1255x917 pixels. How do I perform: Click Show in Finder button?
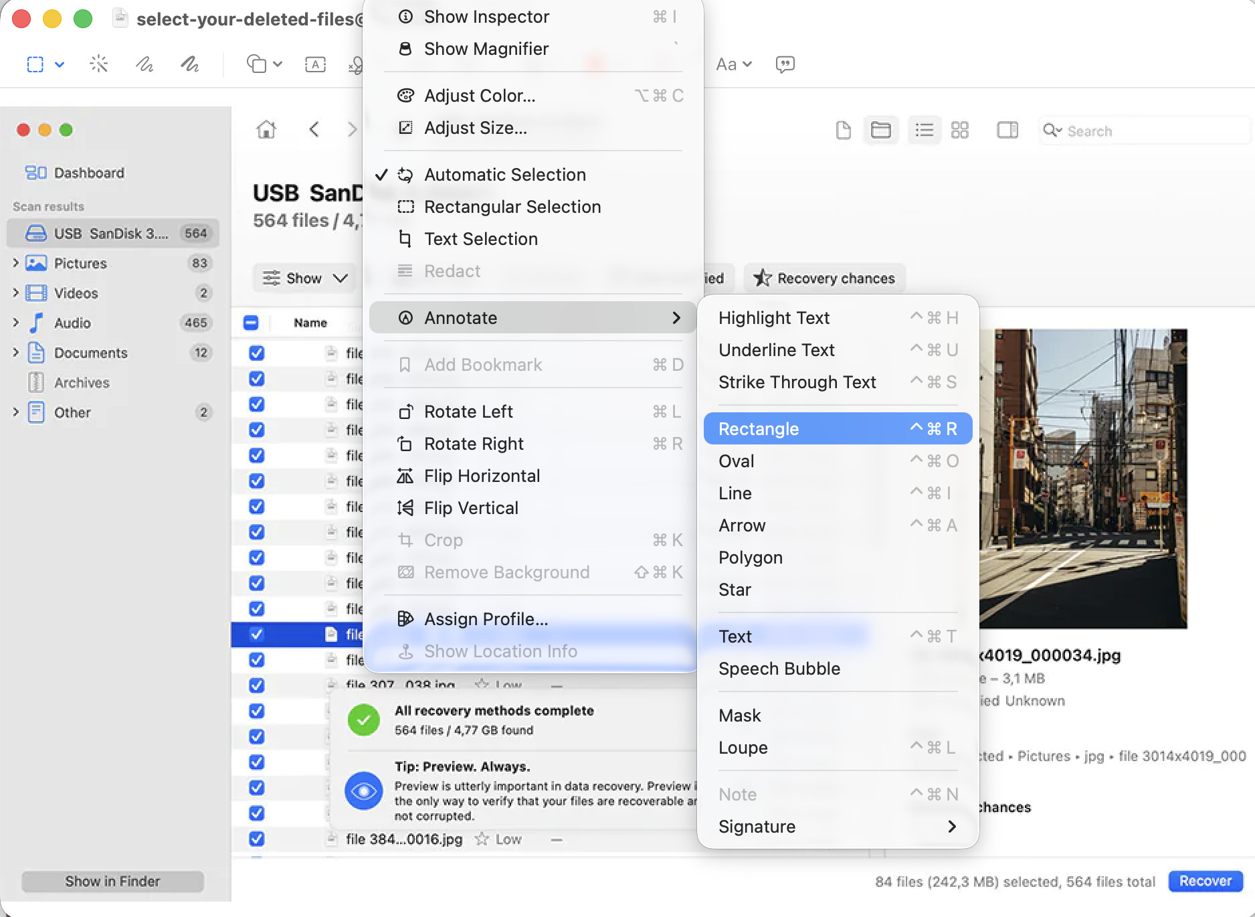[x=112, y=882]
